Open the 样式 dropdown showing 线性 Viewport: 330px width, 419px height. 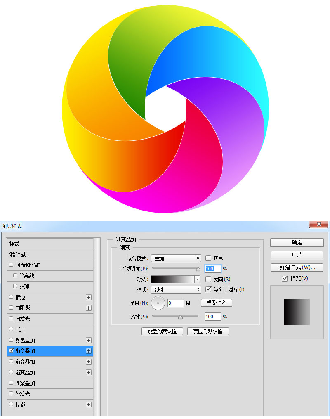click(176, 290)
